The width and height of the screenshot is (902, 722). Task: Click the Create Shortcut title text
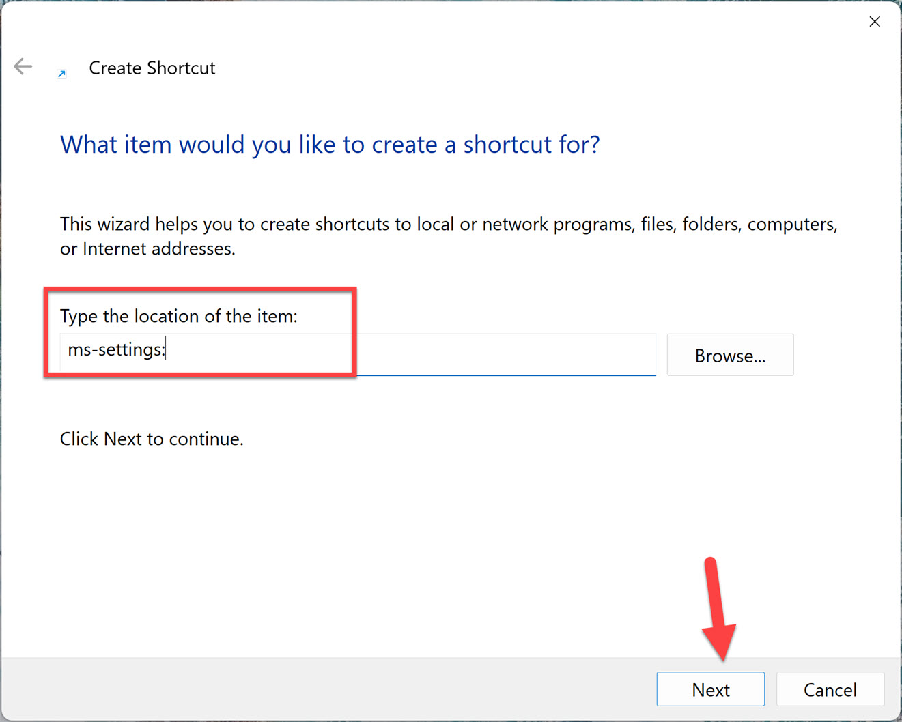(x=152, y=68)
